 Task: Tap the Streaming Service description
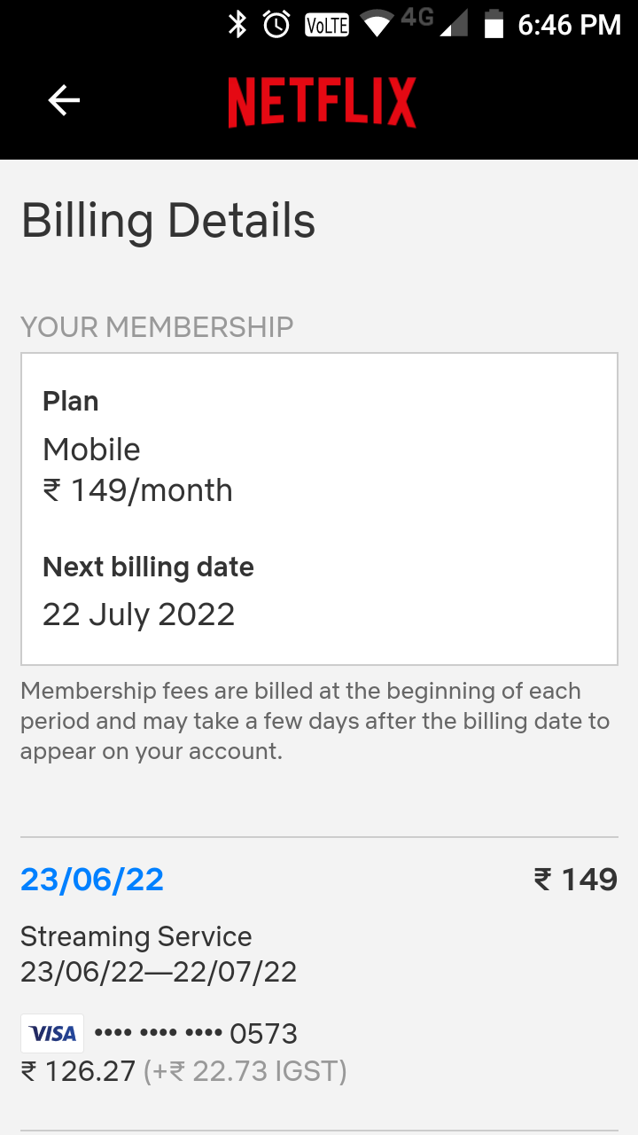click(136, 936)
